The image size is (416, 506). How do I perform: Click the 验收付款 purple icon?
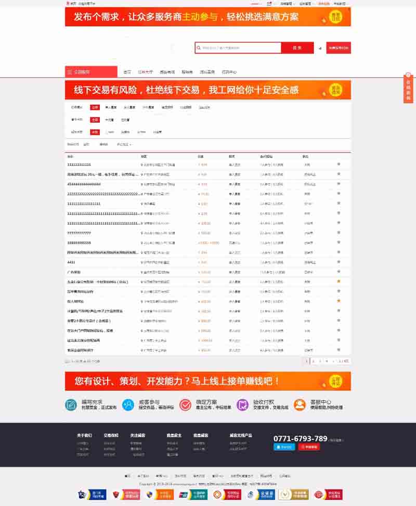click(242, 404)
